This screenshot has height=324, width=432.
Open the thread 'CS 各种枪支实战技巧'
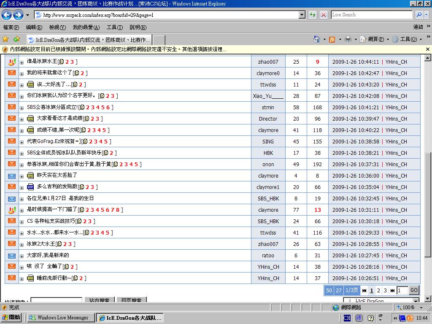pos(51,221)
